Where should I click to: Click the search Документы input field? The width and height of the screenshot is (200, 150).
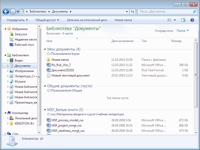coord(165,11)
